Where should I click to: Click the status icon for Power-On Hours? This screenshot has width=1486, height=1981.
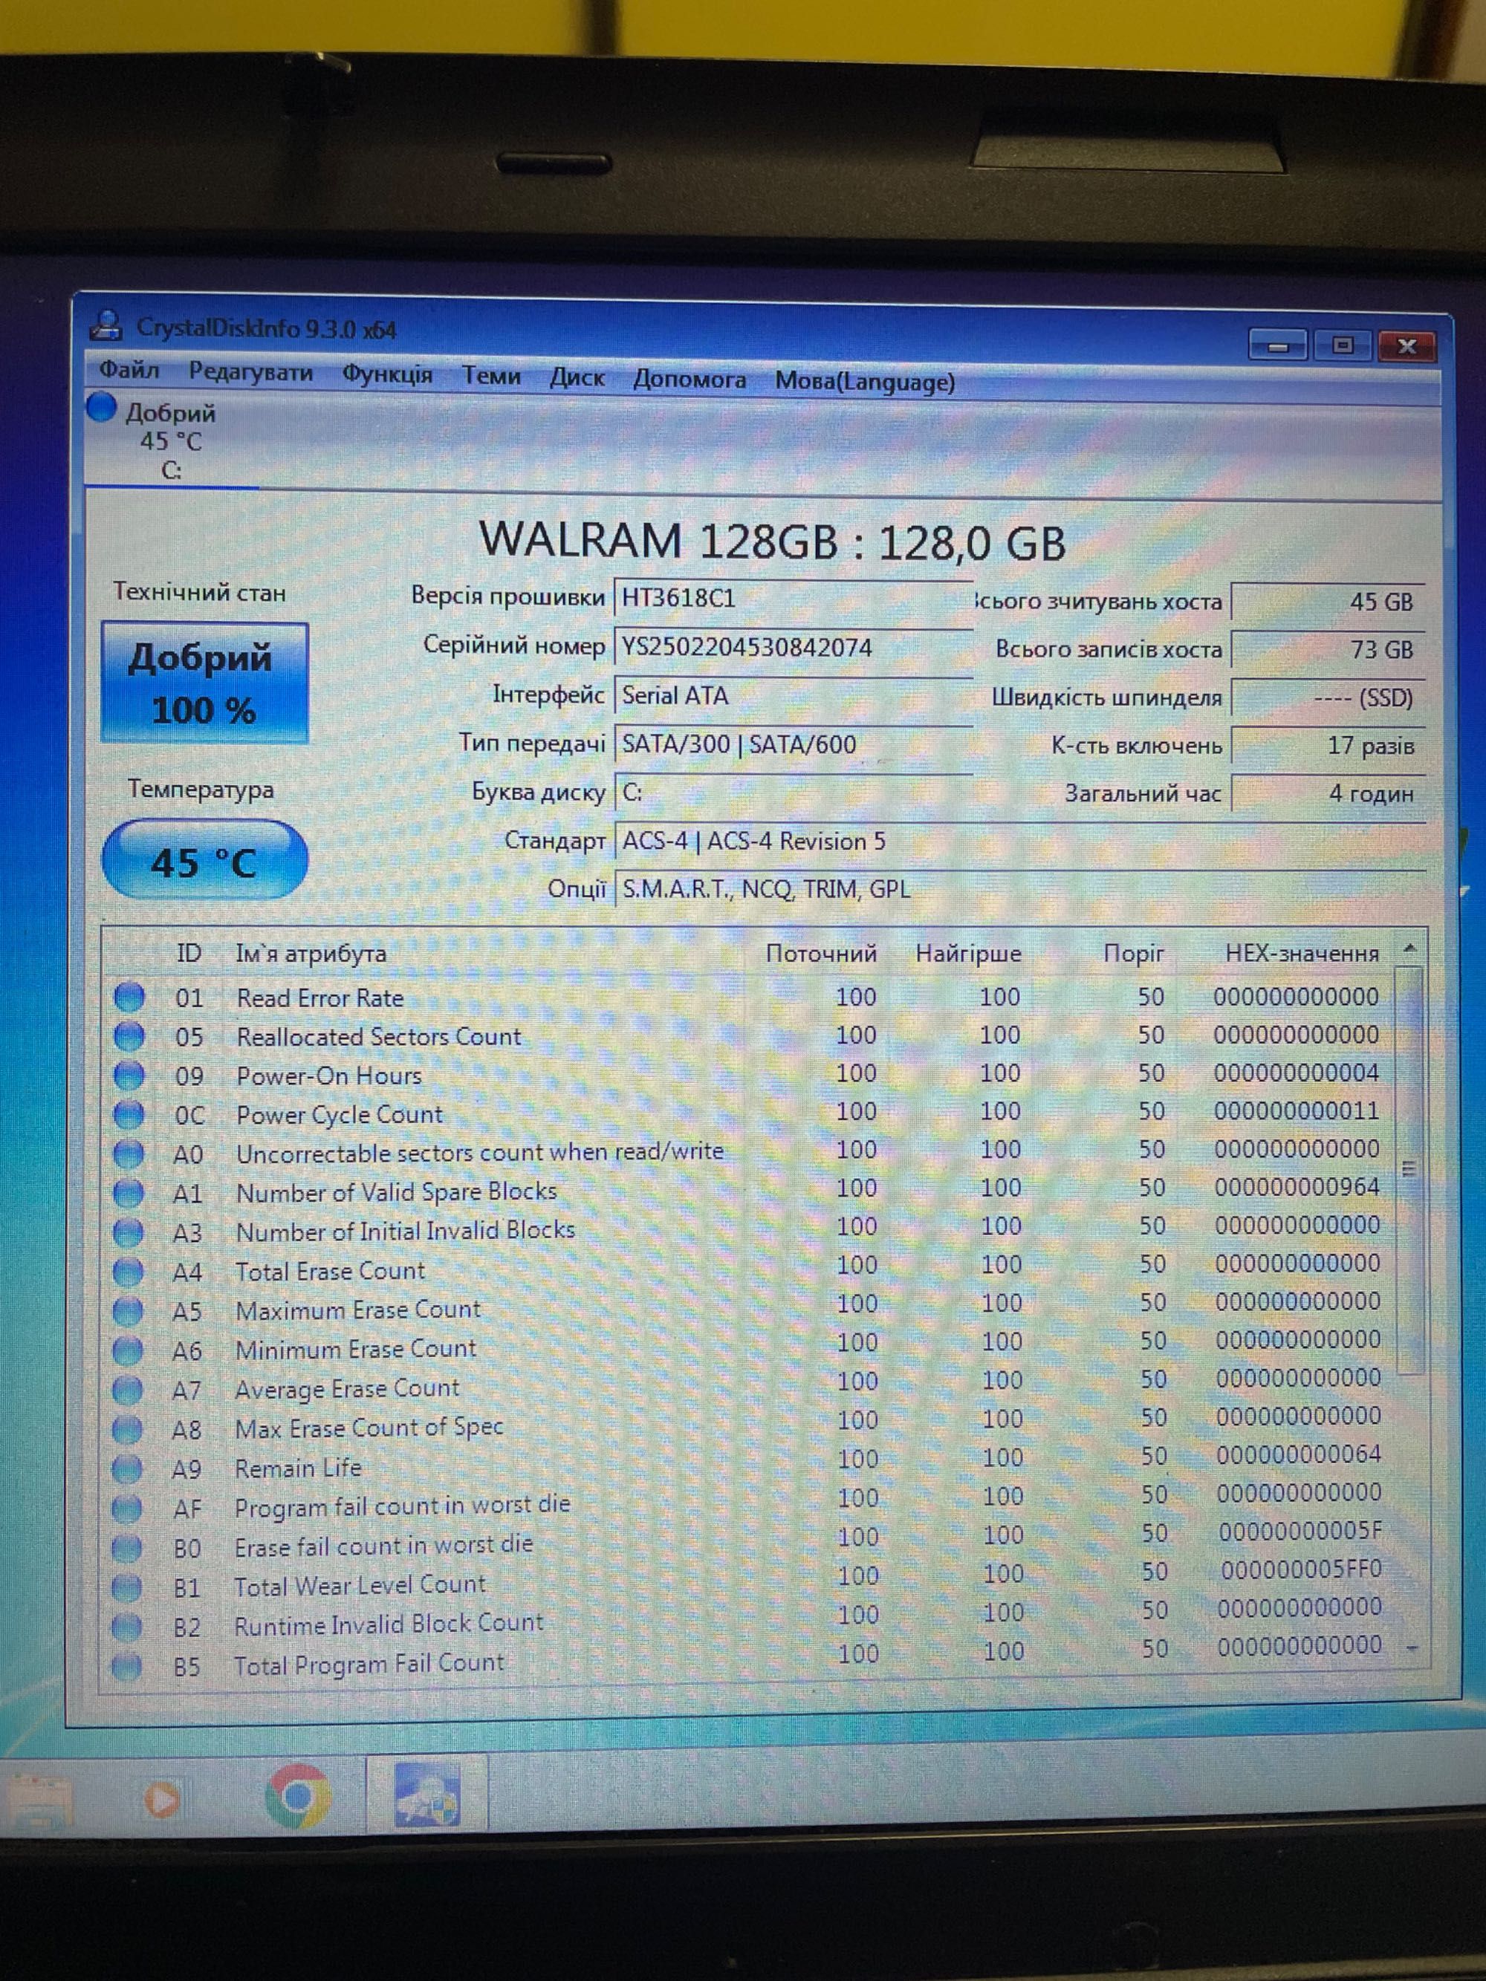click(x=129, y=1075)
